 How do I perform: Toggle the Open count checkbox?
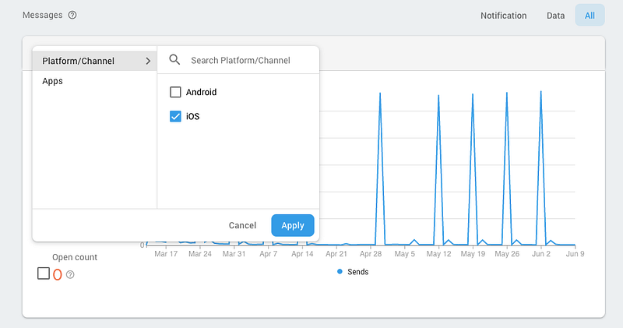[44, 273]
